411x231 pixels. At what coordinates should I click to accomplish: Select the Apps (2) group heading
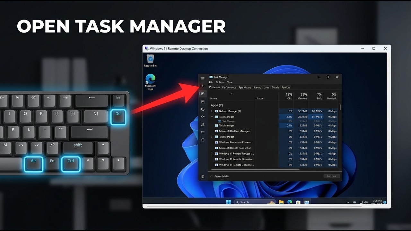click(x=217, y=105)
